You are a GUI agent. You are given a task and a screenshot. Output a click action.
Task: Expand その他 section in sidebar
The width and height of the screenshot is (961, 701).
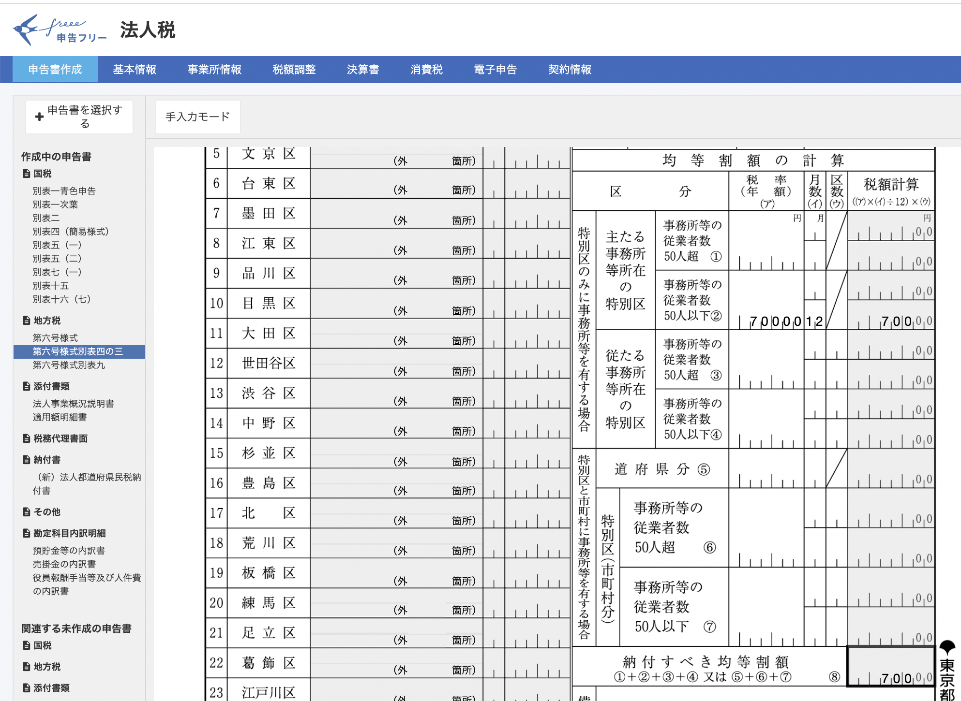pos(46,512)
